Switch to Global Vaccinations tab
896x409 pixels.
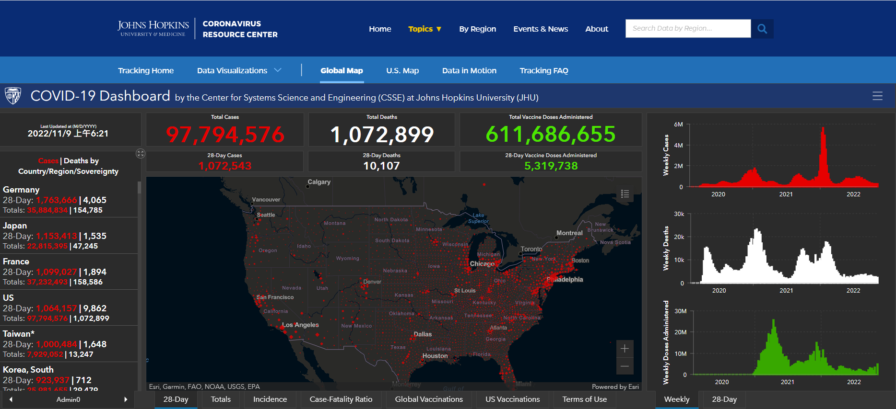(428, 399)
